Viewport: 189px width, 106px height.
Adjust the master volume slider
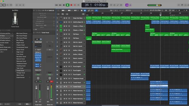[x=154, y=5]
